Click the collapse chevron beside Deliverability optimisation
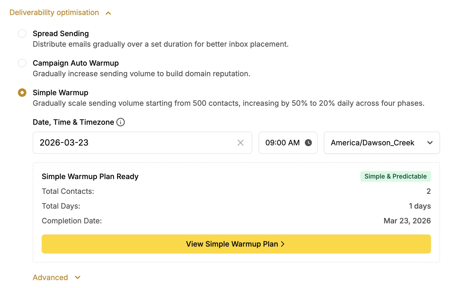450x288 pixels. 108,12
